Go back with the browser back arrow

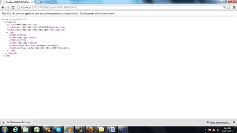point(3,7)
